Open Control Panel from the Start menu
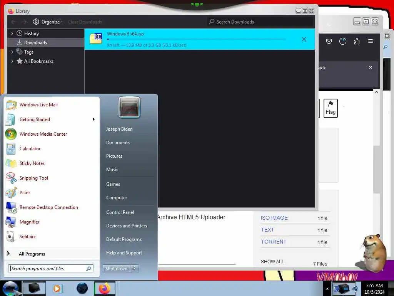Image resolution: width=394 pixels, height=296 pixels. (x=120, y=212)
